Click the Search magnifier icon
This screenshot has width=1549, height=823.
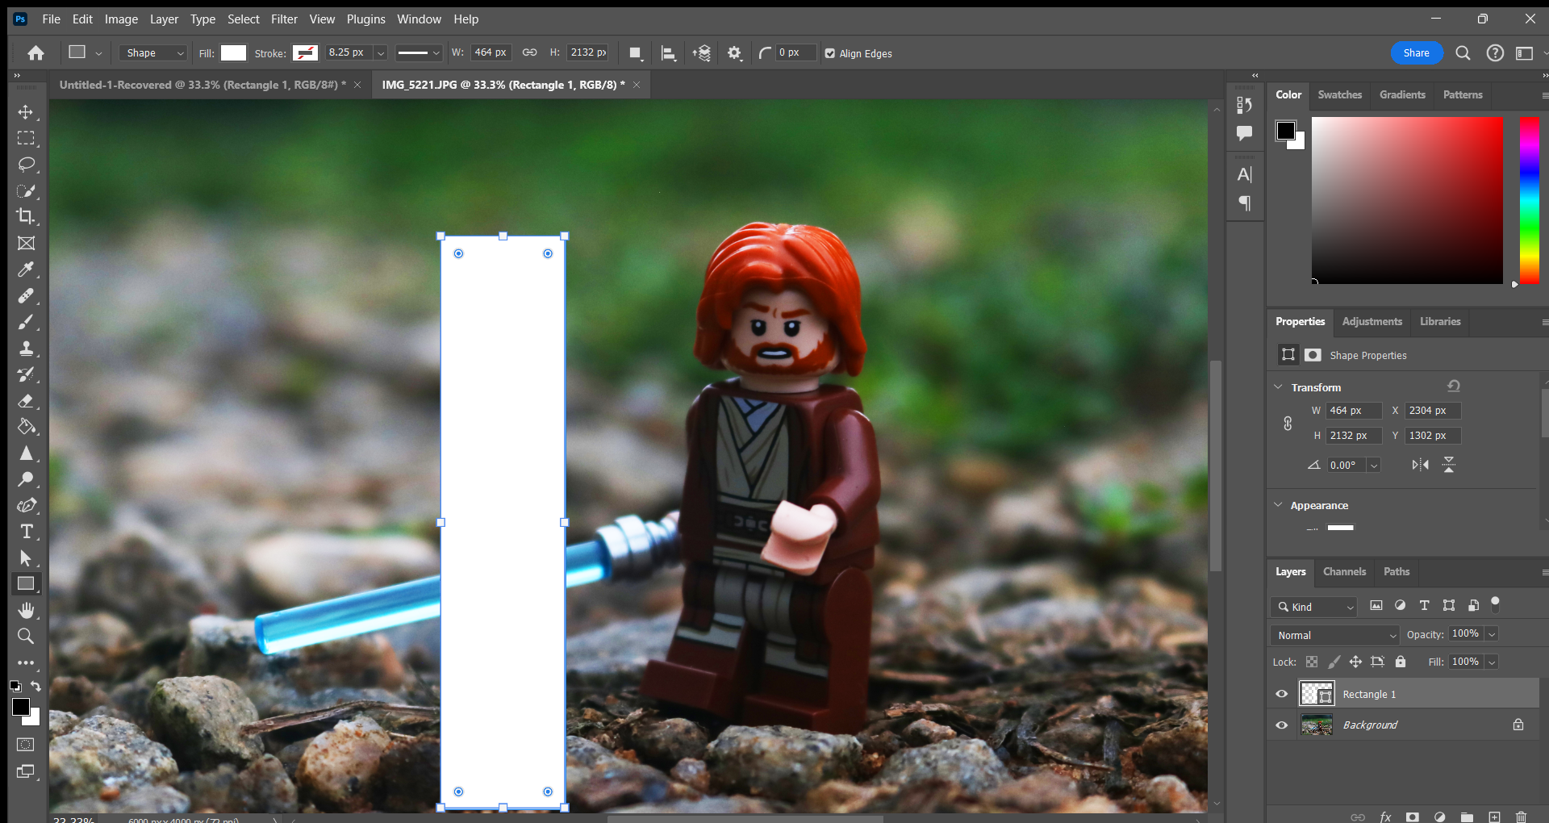point(1463,53)
